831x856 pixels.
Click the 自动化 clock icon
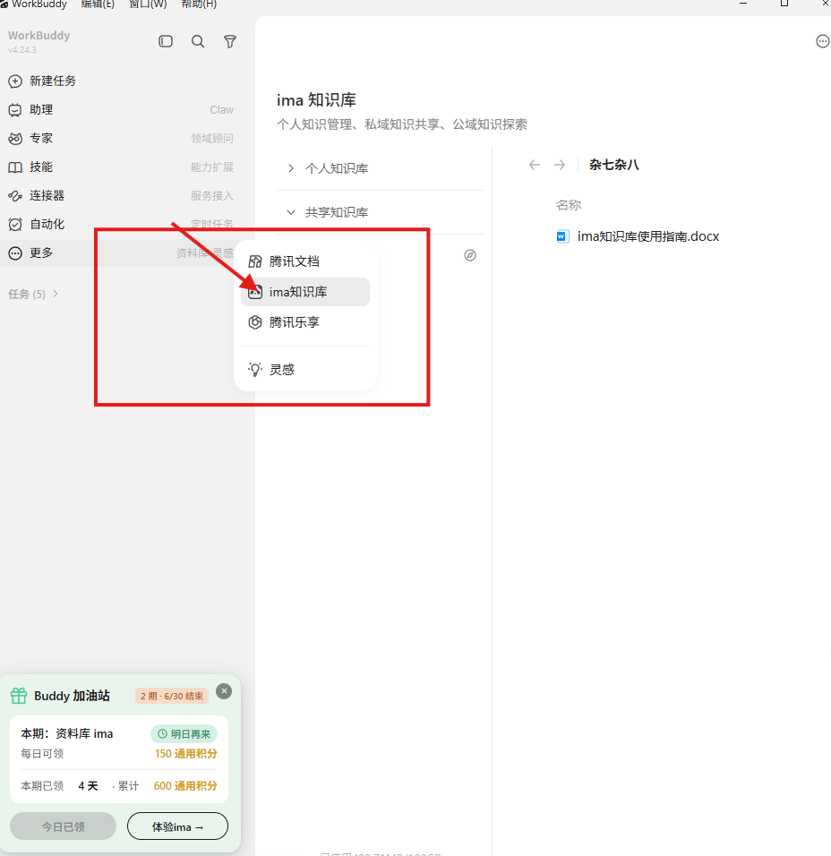[15, 225]
